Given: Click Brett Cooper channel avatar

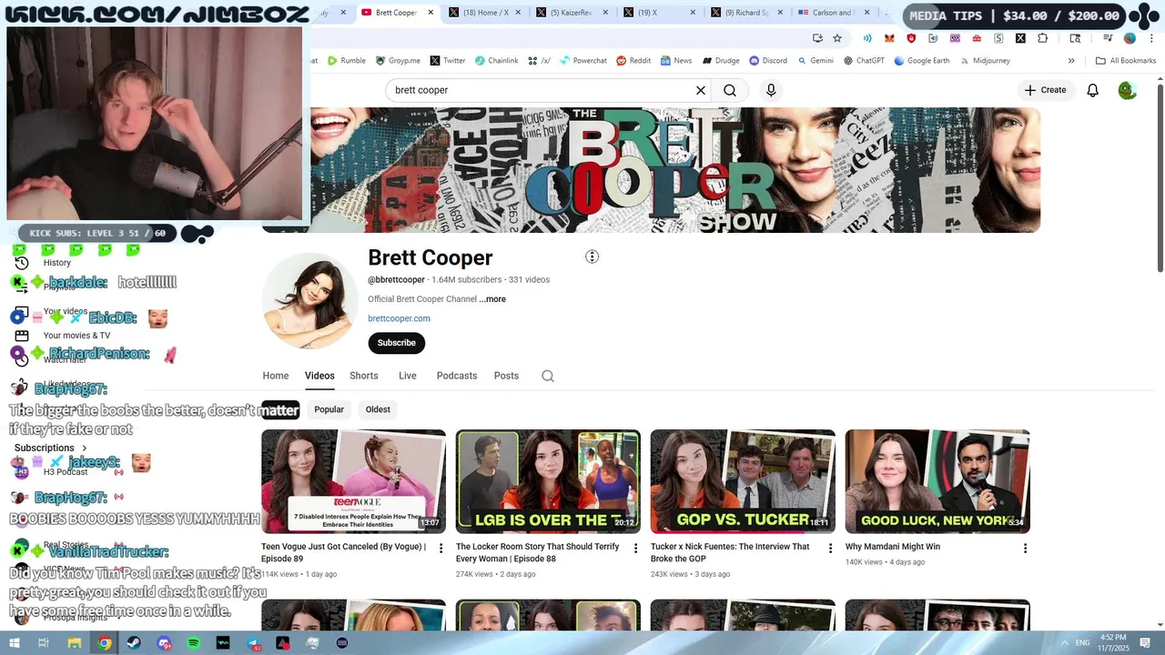Looking at the screenshot, I should point(309,301).
